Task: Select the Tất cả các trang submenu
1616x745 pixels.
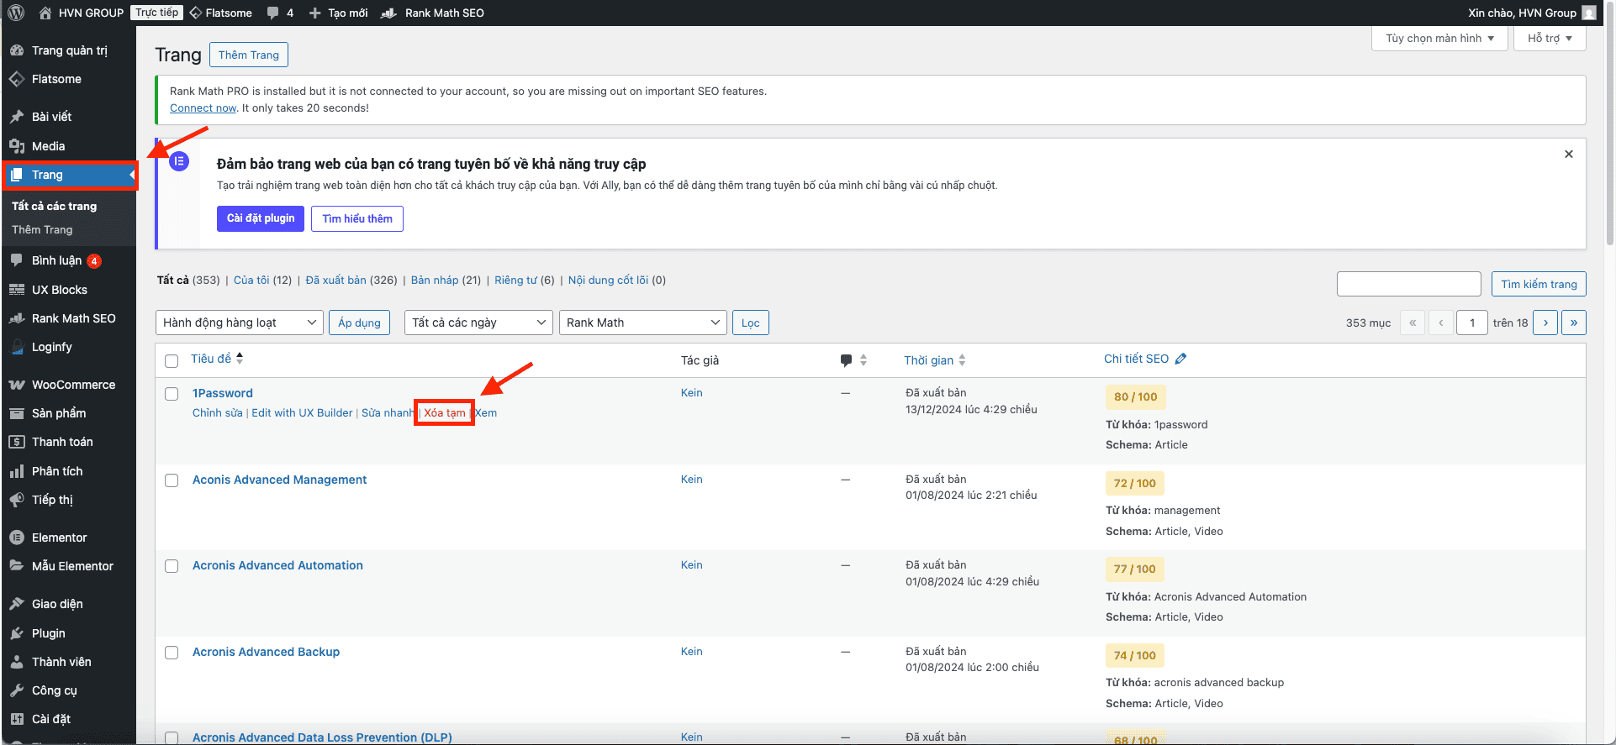Action: click(55, 206)
